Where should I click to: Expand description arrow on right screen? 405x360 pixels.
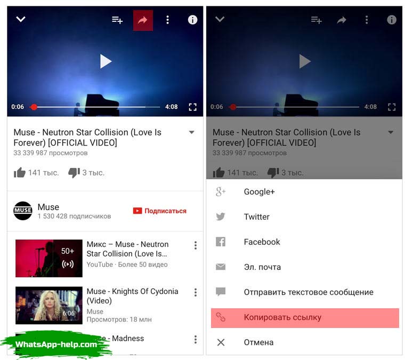coord(391,132)
